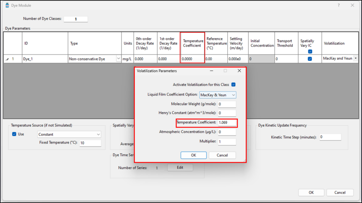Click the Molecular Weight input field
The width and height of the screenshot is (362, 203).
pos(227,104)
